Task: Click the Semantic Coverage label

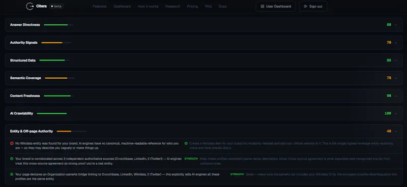Action: [x=25, y=78]
